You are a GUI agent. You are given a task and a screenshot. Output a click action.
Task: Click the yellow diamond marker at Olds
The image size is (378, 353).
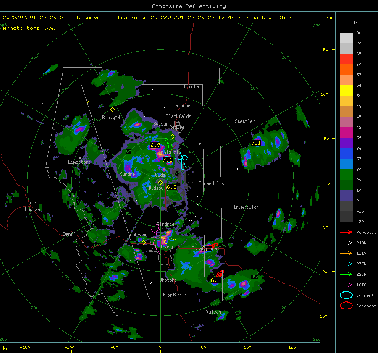pyautogui.click(x=160, y=183)
